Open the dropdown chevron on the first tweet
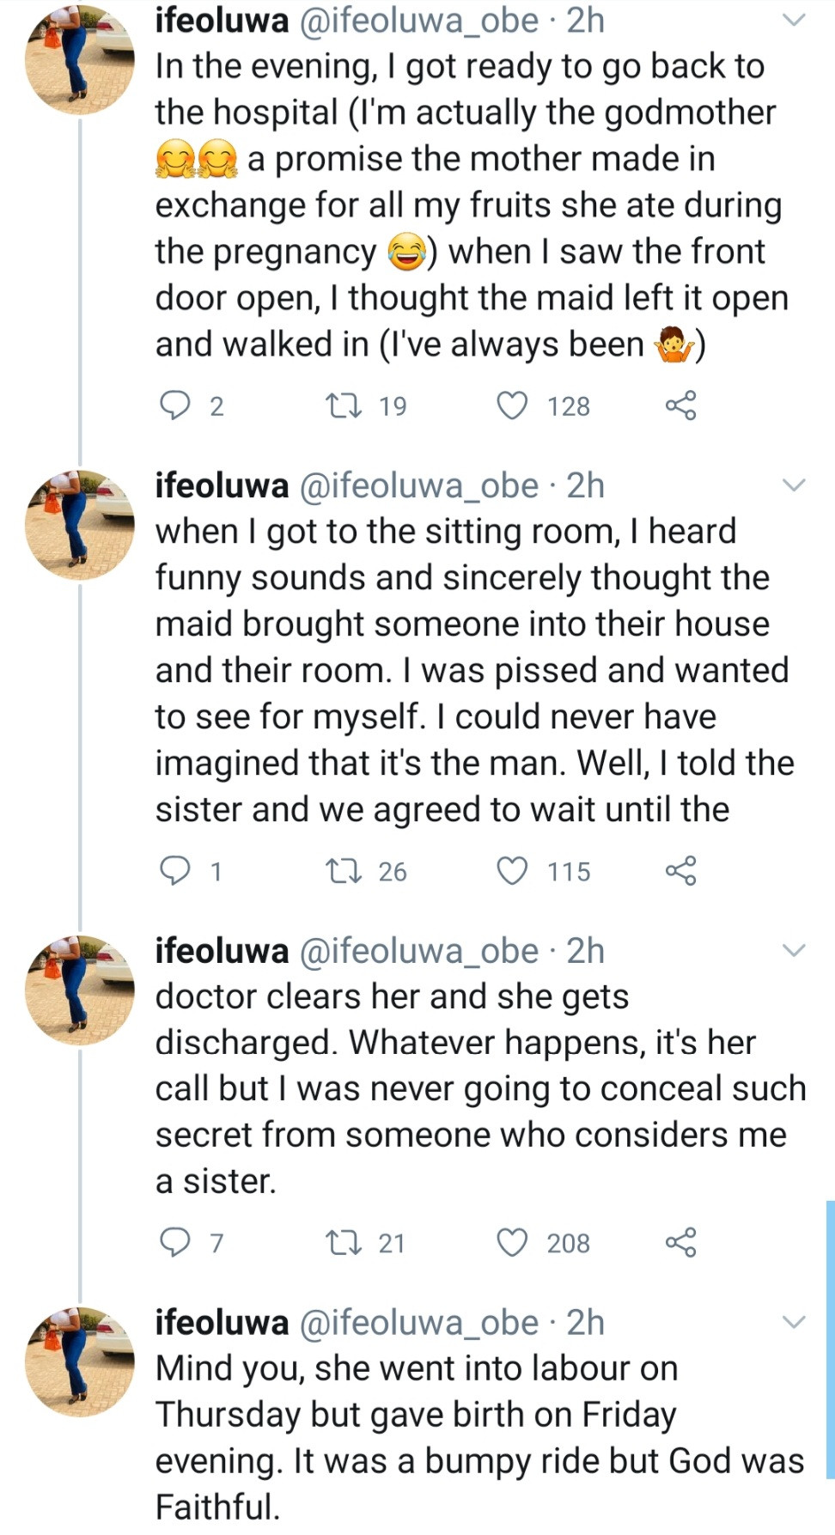The image size is (835, 1535). [791, 19]
